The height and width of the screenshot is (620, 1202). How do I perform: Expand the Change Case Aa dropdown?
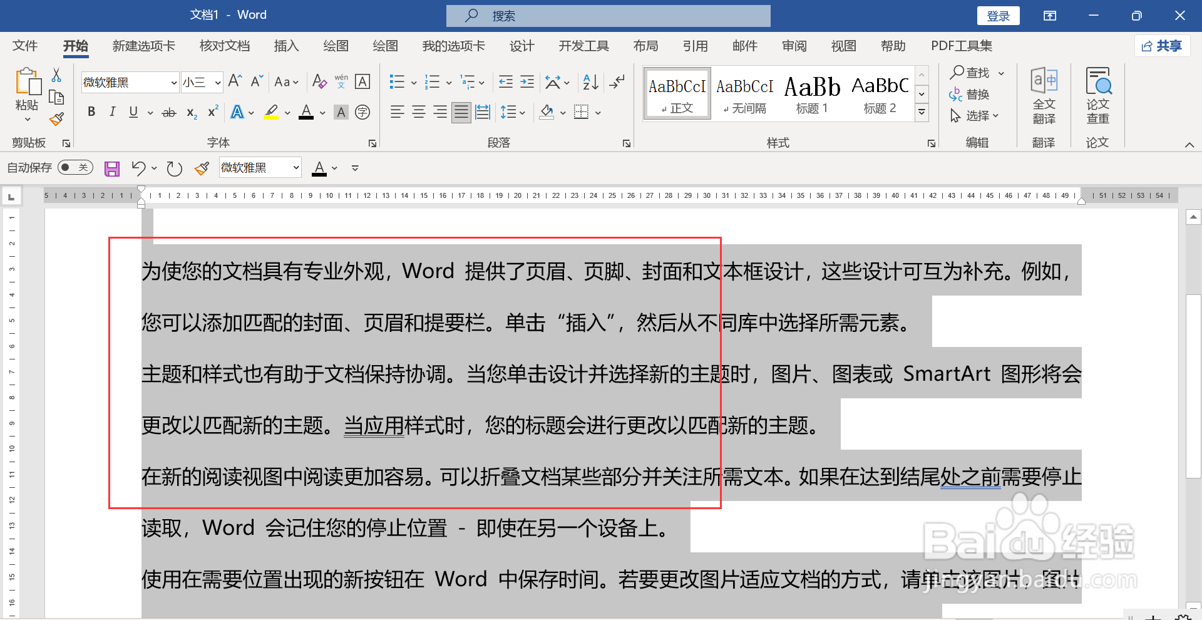(286, 81)
